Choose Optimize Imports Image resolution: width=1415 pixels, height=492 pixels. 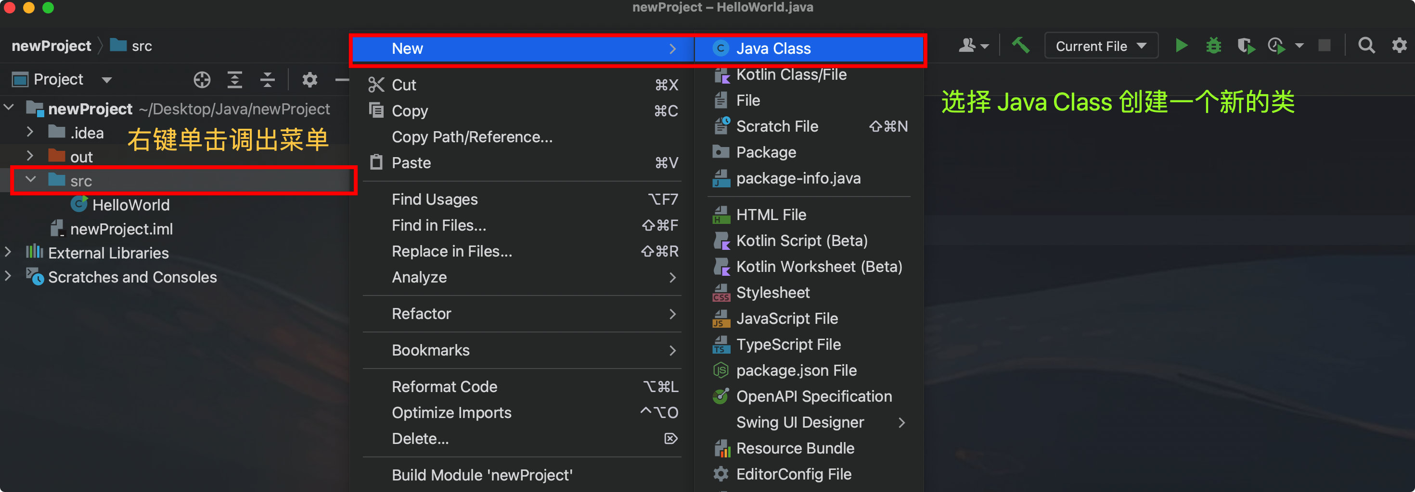(x=522, y=412)
